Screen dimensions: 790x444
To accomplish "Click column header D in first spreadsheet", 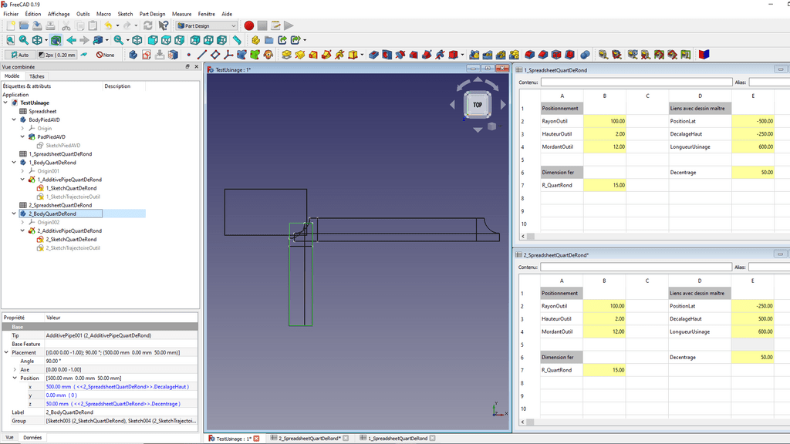I will [701, 96].
